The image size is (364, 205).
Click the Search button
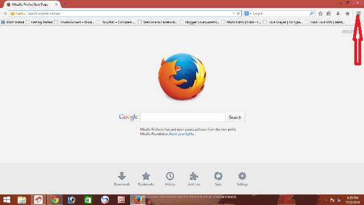235,118
